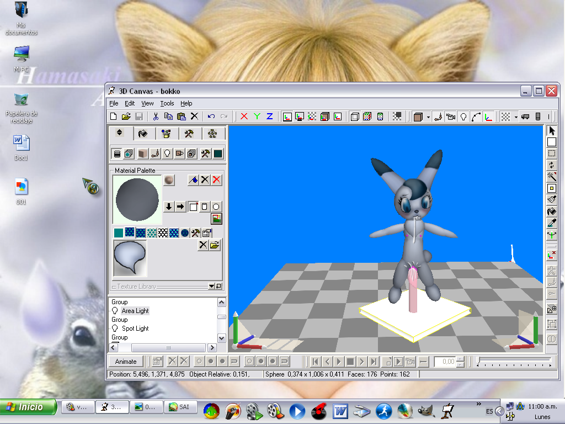This screenshot has height=424, width=565.
Task: Click the red X axis constraint button
Action: point(244,116)
